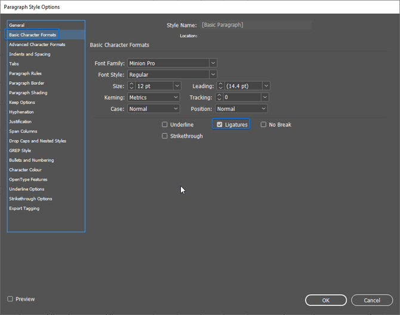Open the Font Family dropdown
This screenshot has height=315, width=400.
(x=213, y=63)
